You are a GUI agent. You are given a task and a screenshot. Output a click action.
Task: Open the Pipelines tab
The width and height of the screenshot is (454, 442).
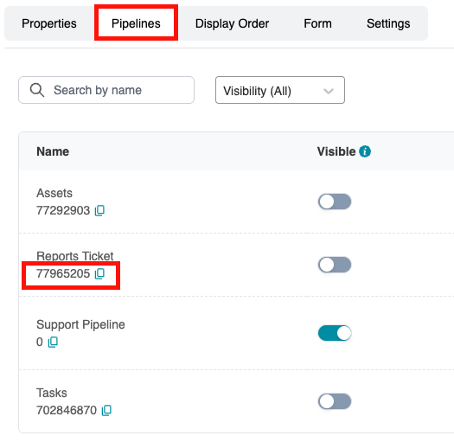click(136, 23)
